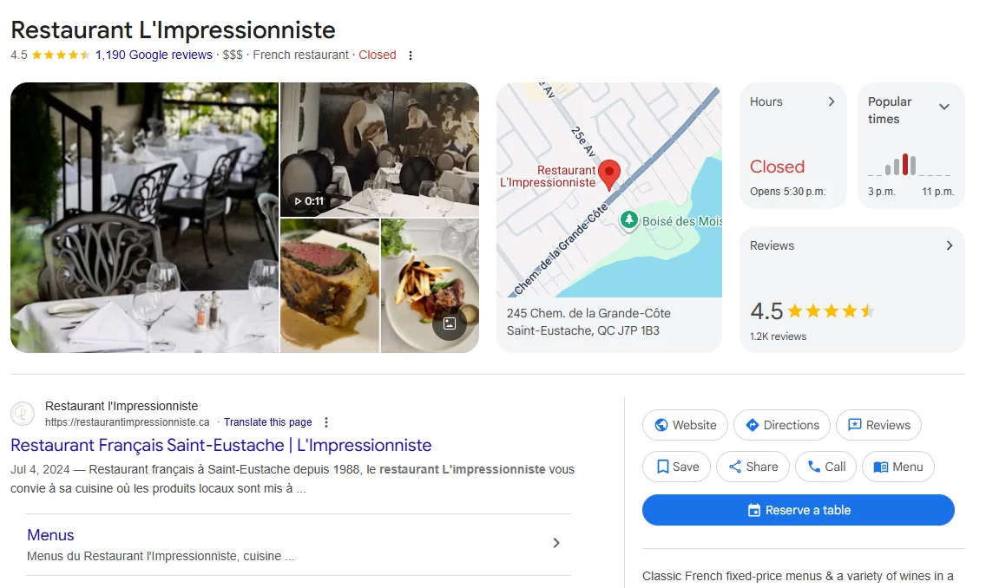986x588 pixels.
Task: Click the restaurant site favicon
Action: coord(23,414)
